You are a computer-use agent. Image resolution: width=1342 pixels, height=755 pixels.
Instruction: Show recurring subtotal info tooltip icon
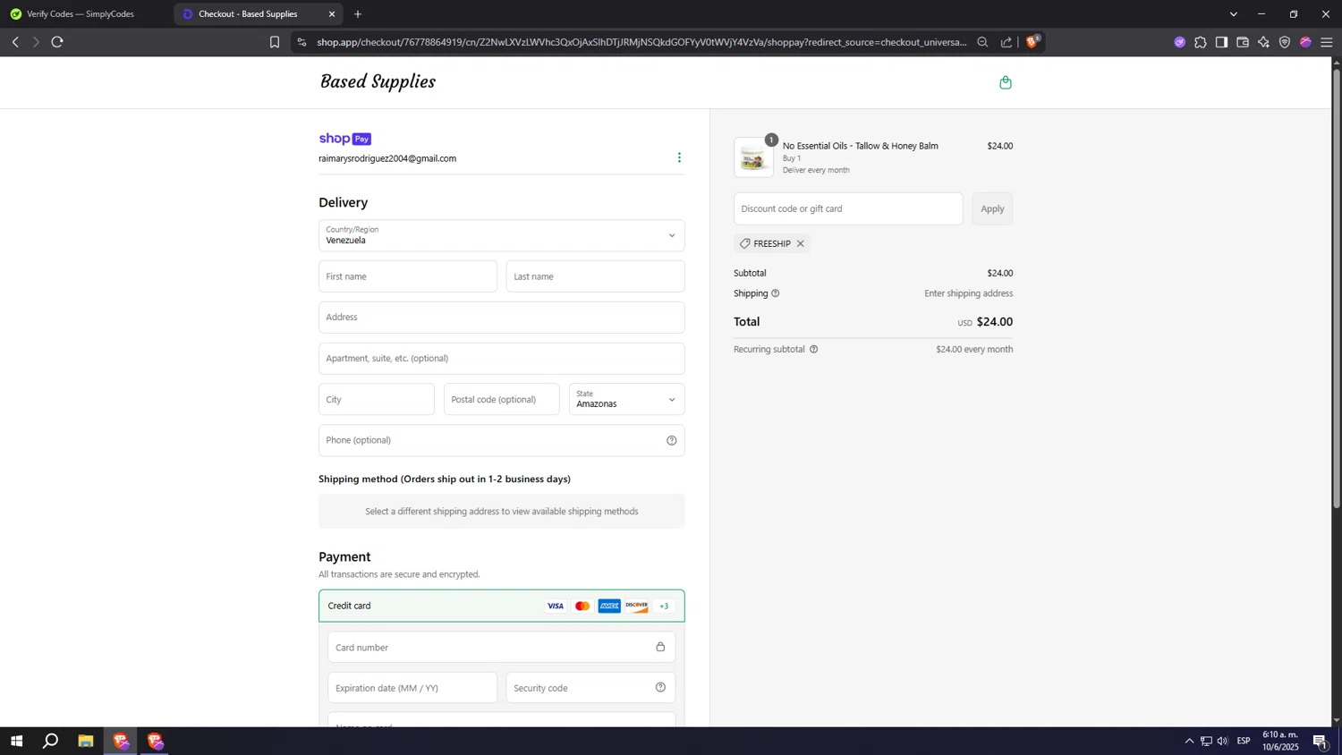pos(813,349)
